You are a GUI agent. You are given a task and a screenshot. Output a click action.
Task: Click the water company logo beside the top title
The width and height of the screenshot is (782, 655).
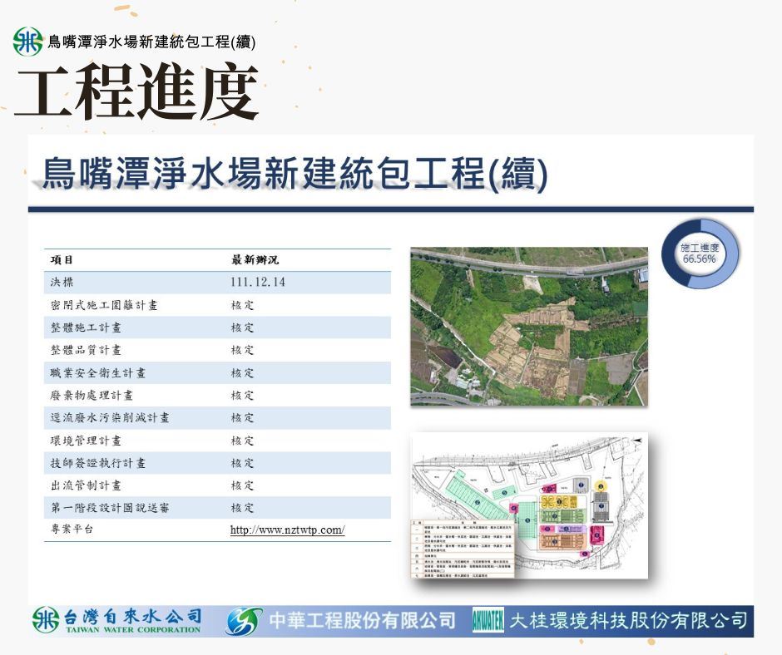point(28,42)
